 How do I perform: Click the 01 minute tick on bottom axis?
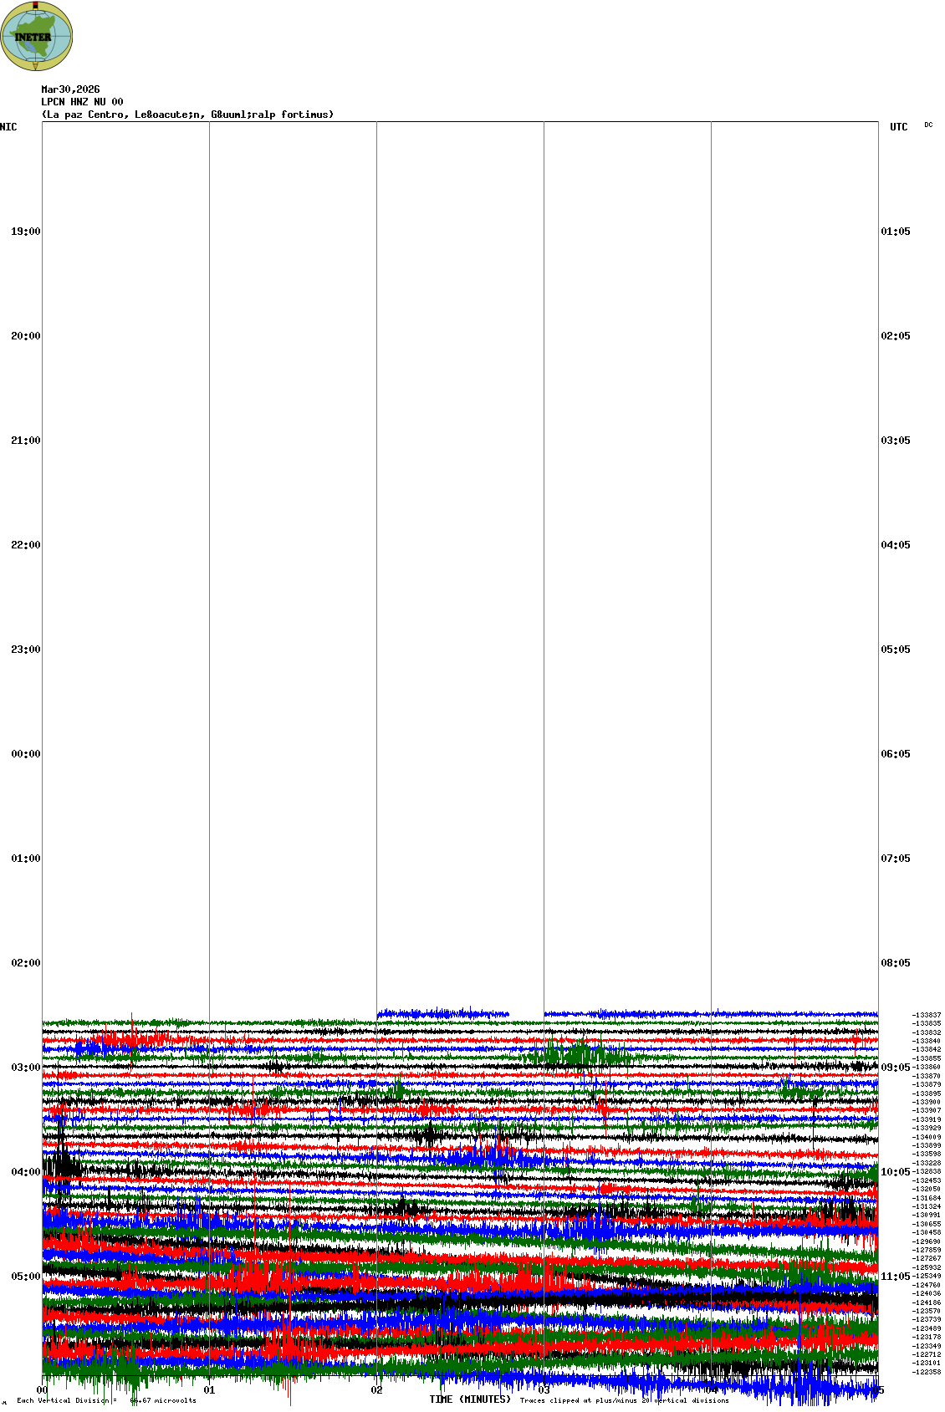pyautogui.click(x=210, y=1391)
